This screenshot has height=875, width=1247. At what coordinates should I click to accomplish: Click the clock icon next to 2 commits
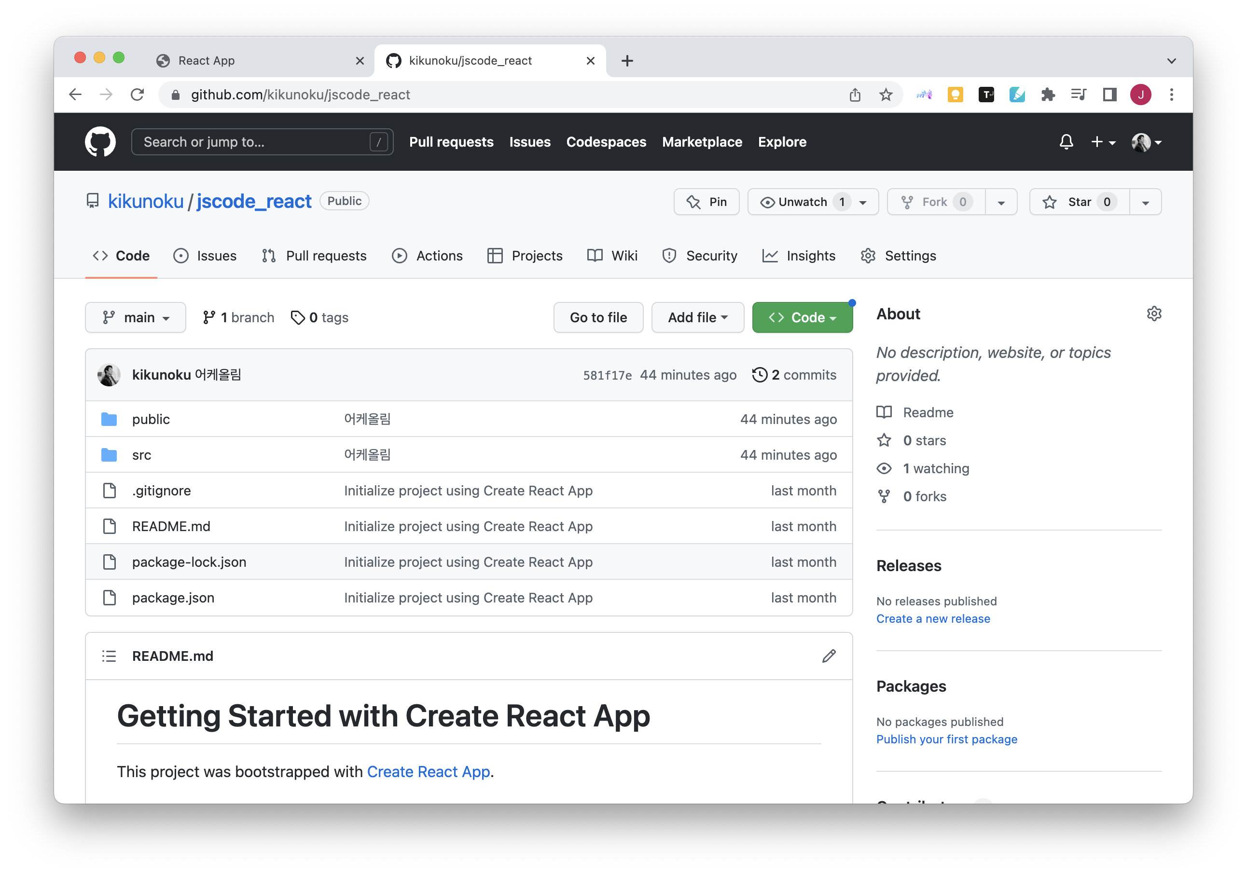[759, 374]
